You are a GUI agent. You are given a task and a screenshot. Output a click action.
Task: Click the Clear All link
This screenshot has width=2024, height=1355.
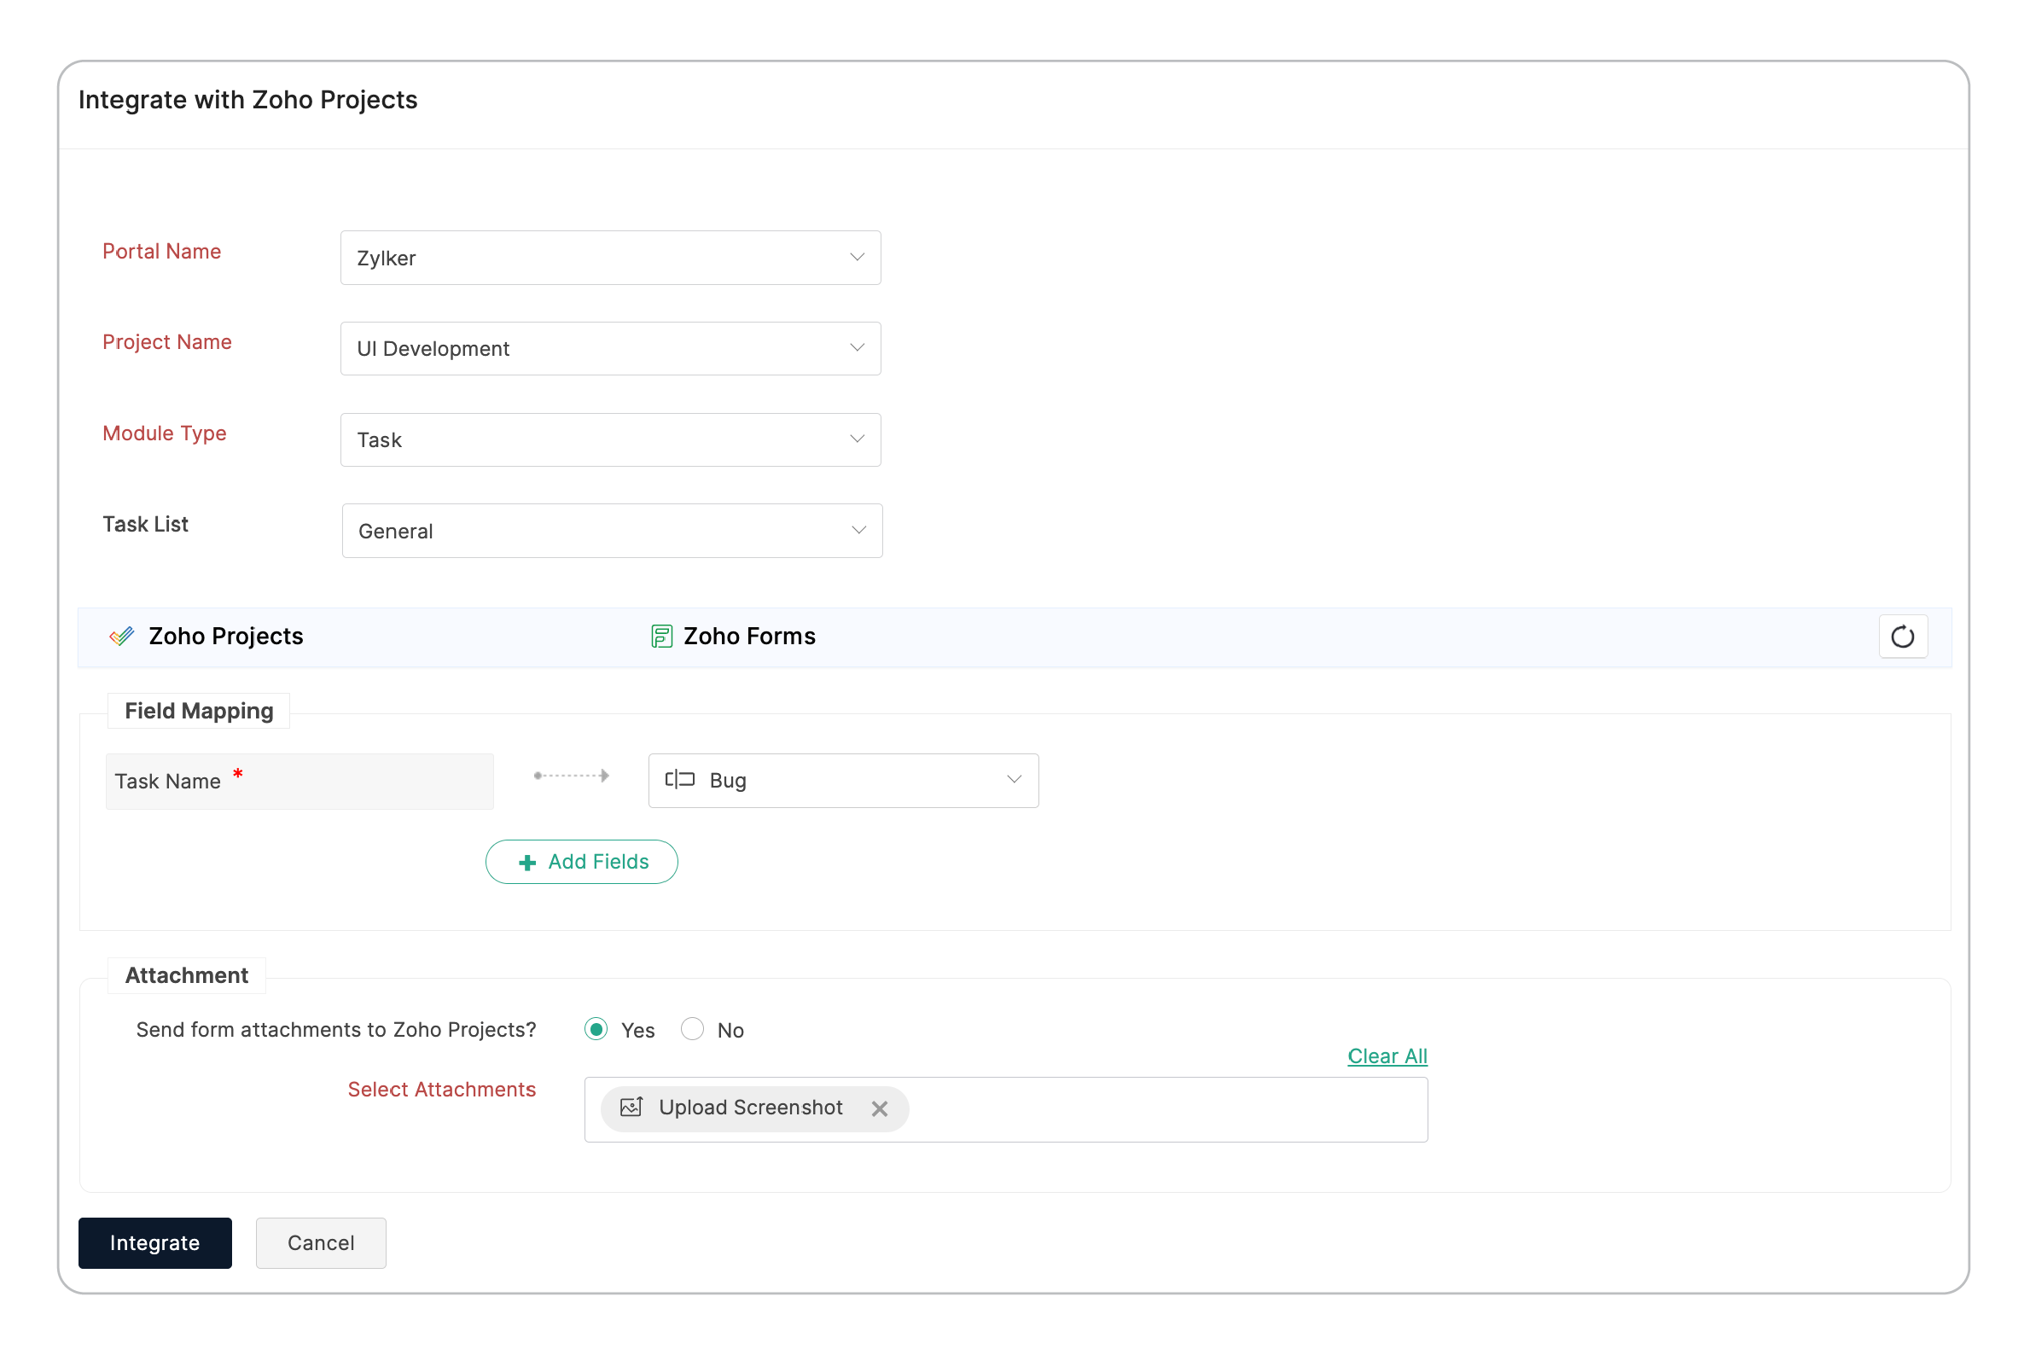click(x=1387, y=1056)
